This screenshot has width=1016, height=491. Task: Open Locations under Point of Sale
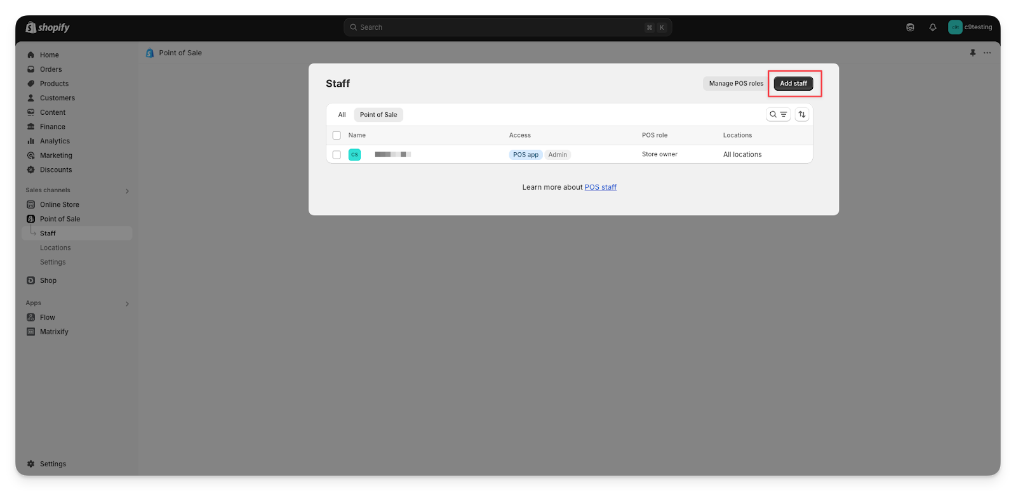(55, 248)
